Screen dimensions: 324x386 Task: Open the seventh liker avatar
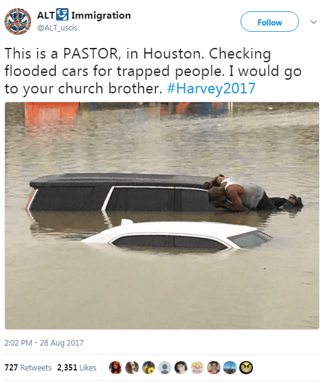[x=213, y=367]
